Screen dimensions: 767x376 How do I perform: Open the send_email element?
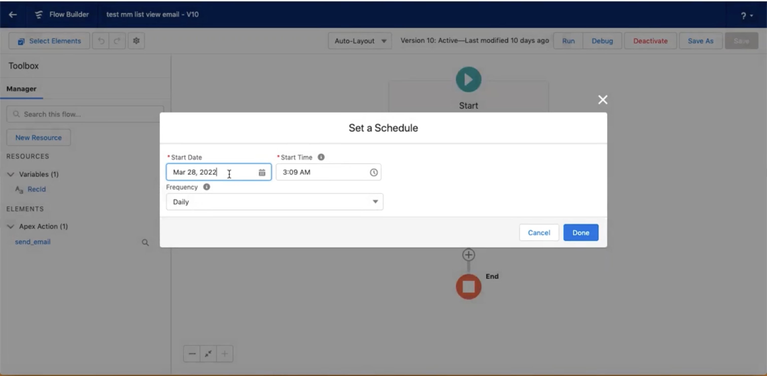33,242
